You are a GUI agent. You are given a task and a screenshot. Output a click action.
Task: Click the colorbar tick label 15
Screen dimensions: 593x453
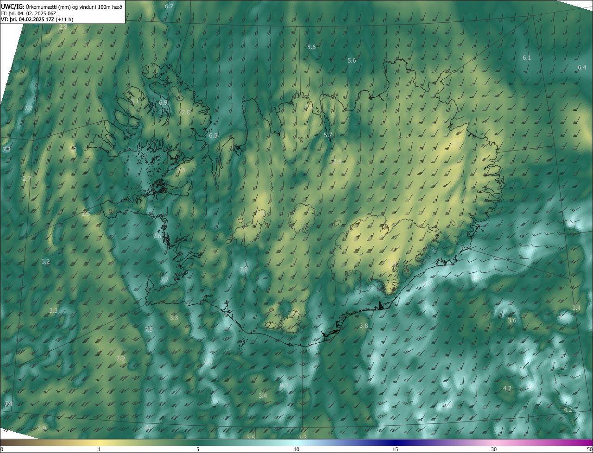tap(395, 449)
